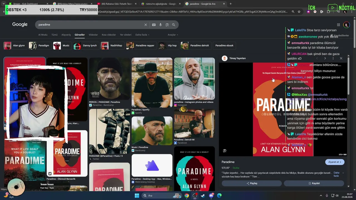Open search by image (Lens) icon
This screenshot has width=356, height=200.
167,25
